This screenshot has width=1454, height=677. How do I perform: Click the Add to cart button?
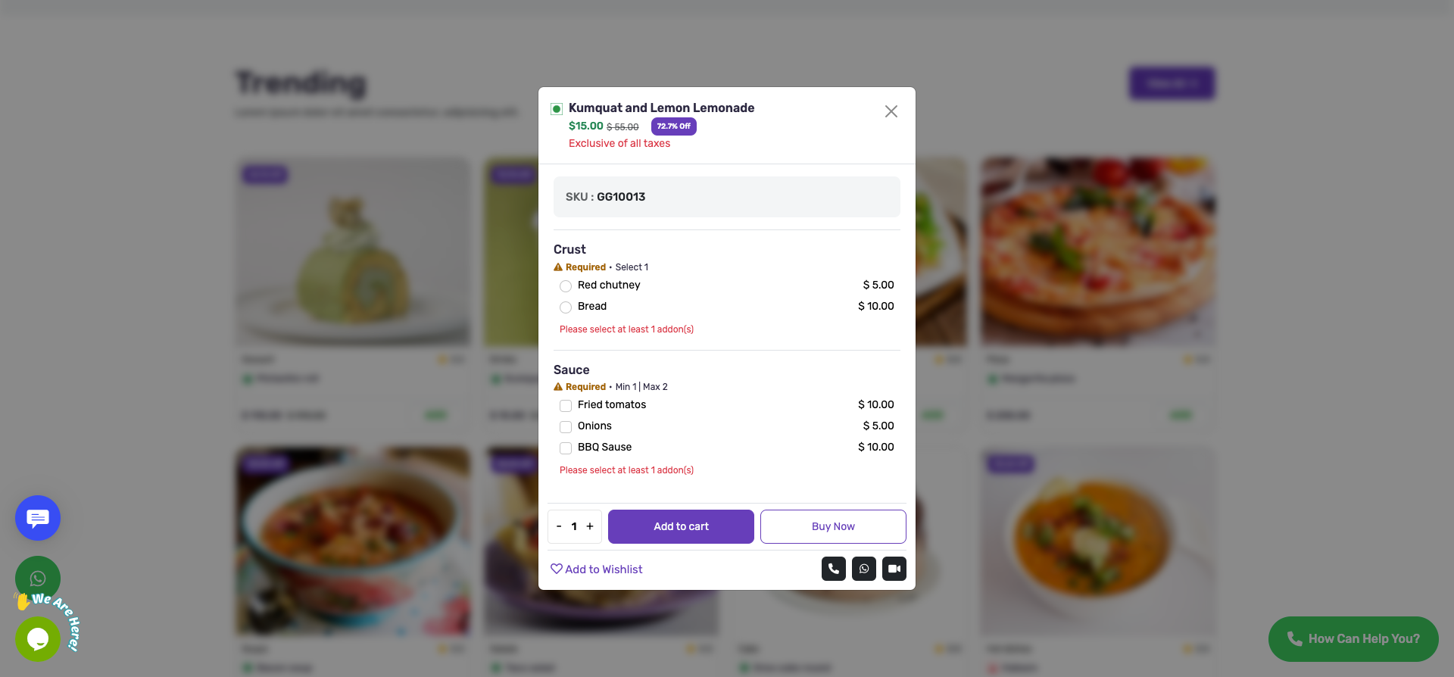(681, 526)
